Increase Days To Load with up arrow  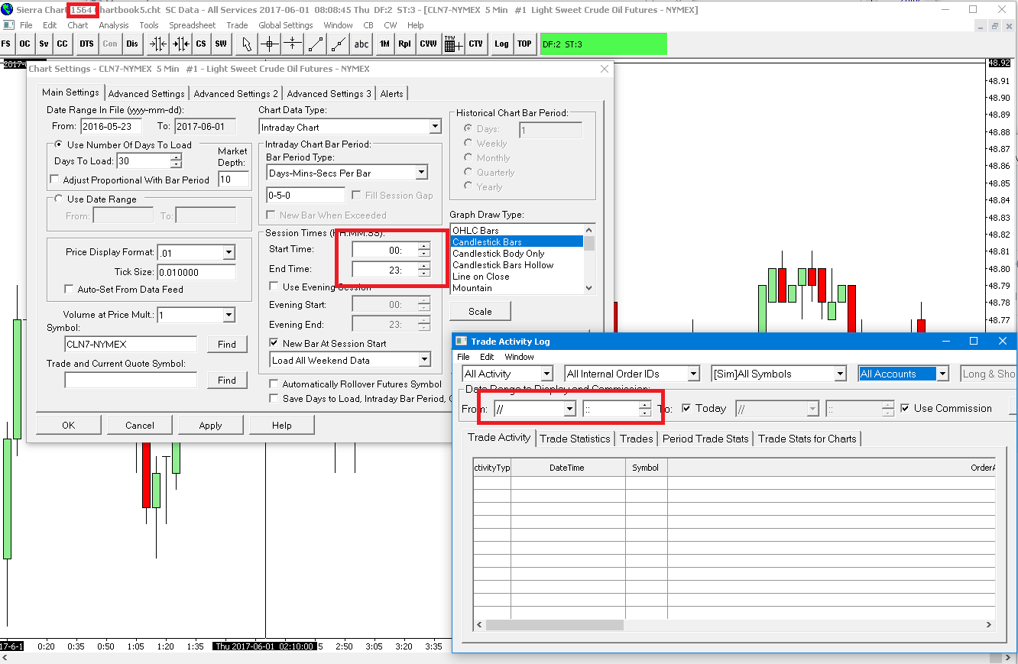176,157
